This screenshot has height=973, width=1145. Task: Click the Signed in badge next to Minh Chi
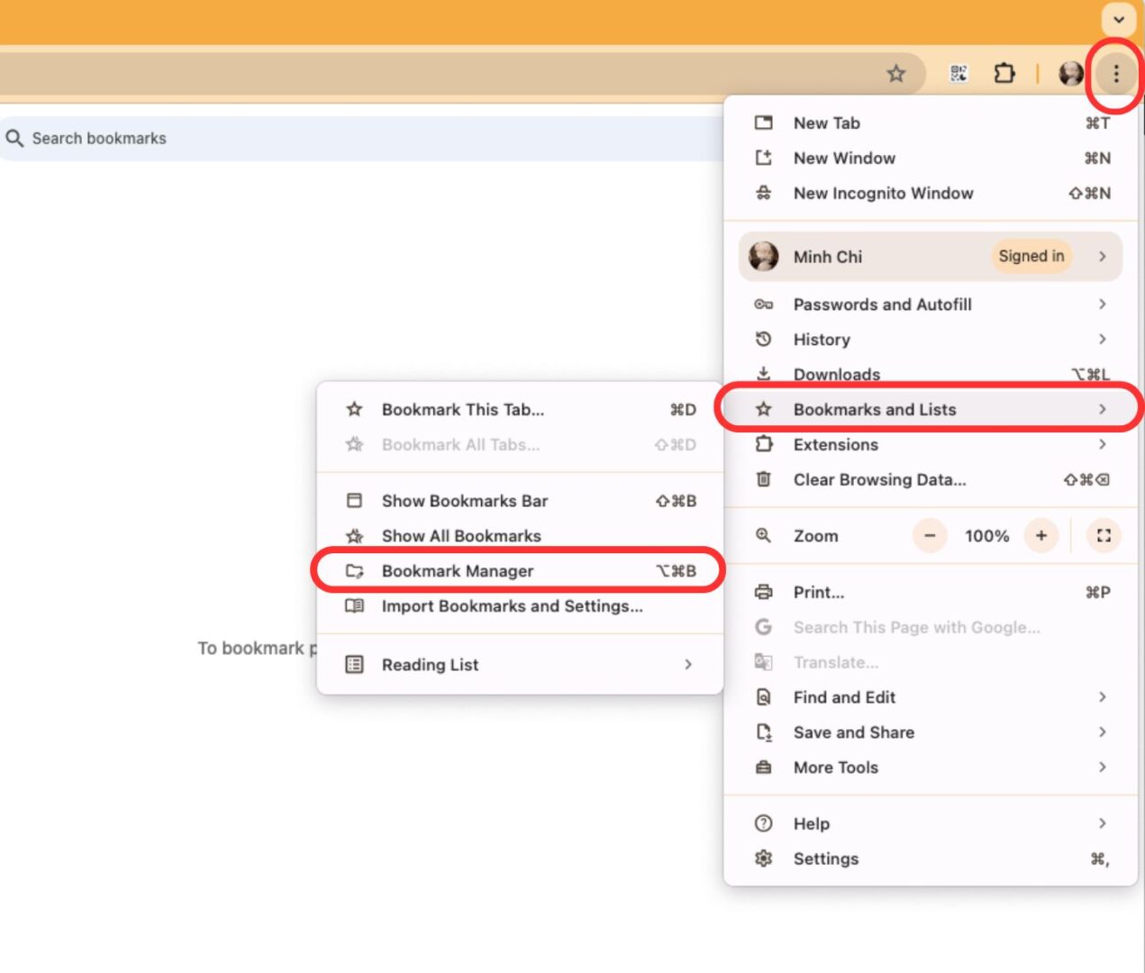(x=1031, y=257)
